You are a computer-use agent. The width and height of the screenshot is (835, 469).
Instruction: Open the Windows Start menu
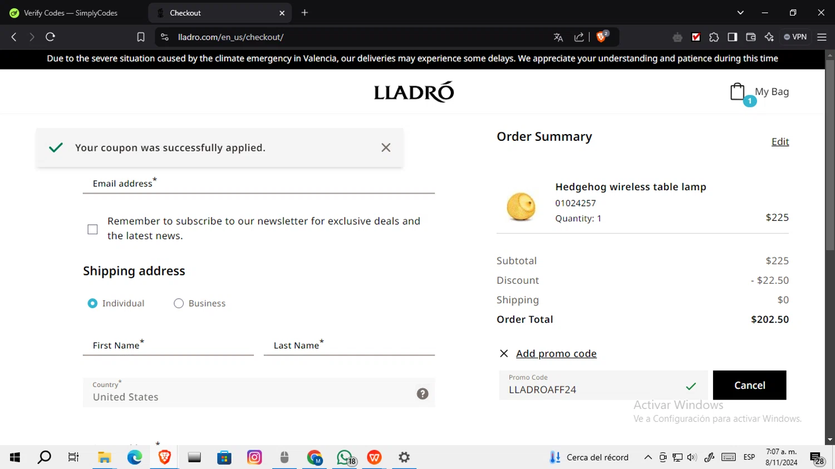pos(15,457)
